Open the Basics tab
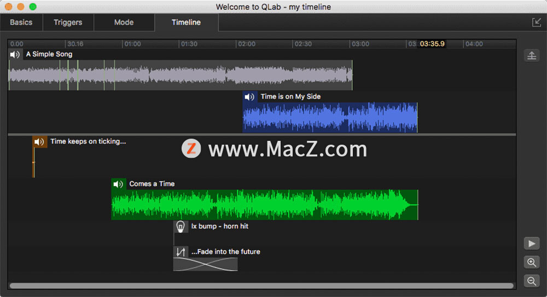Viewport: 547px width, 297px height. click(21, 22)
